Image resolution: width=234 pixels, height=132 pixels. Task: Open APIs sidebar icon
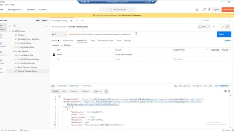click(x=1, y=36)
